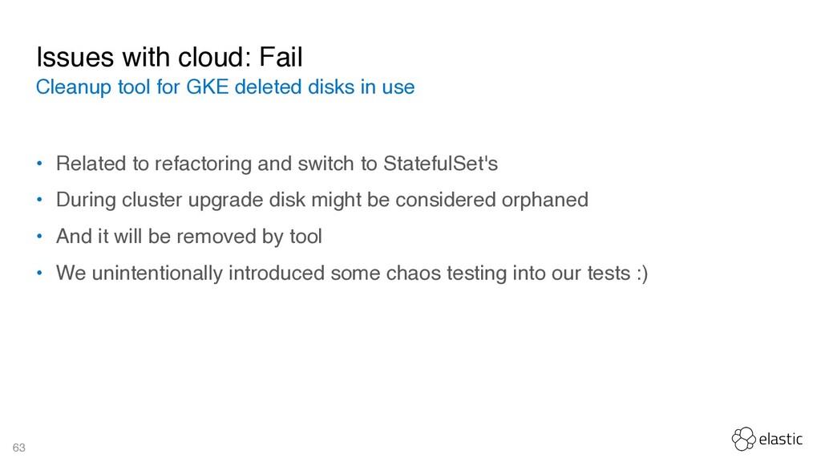Click the bullet dot before 'And it will'

39,237
